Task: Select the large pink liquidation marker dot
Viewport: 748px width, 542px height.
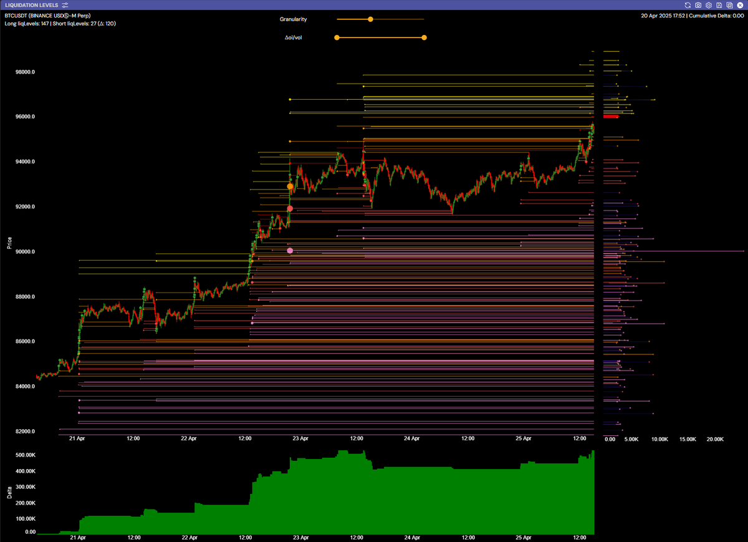Action: click(290, 251)
